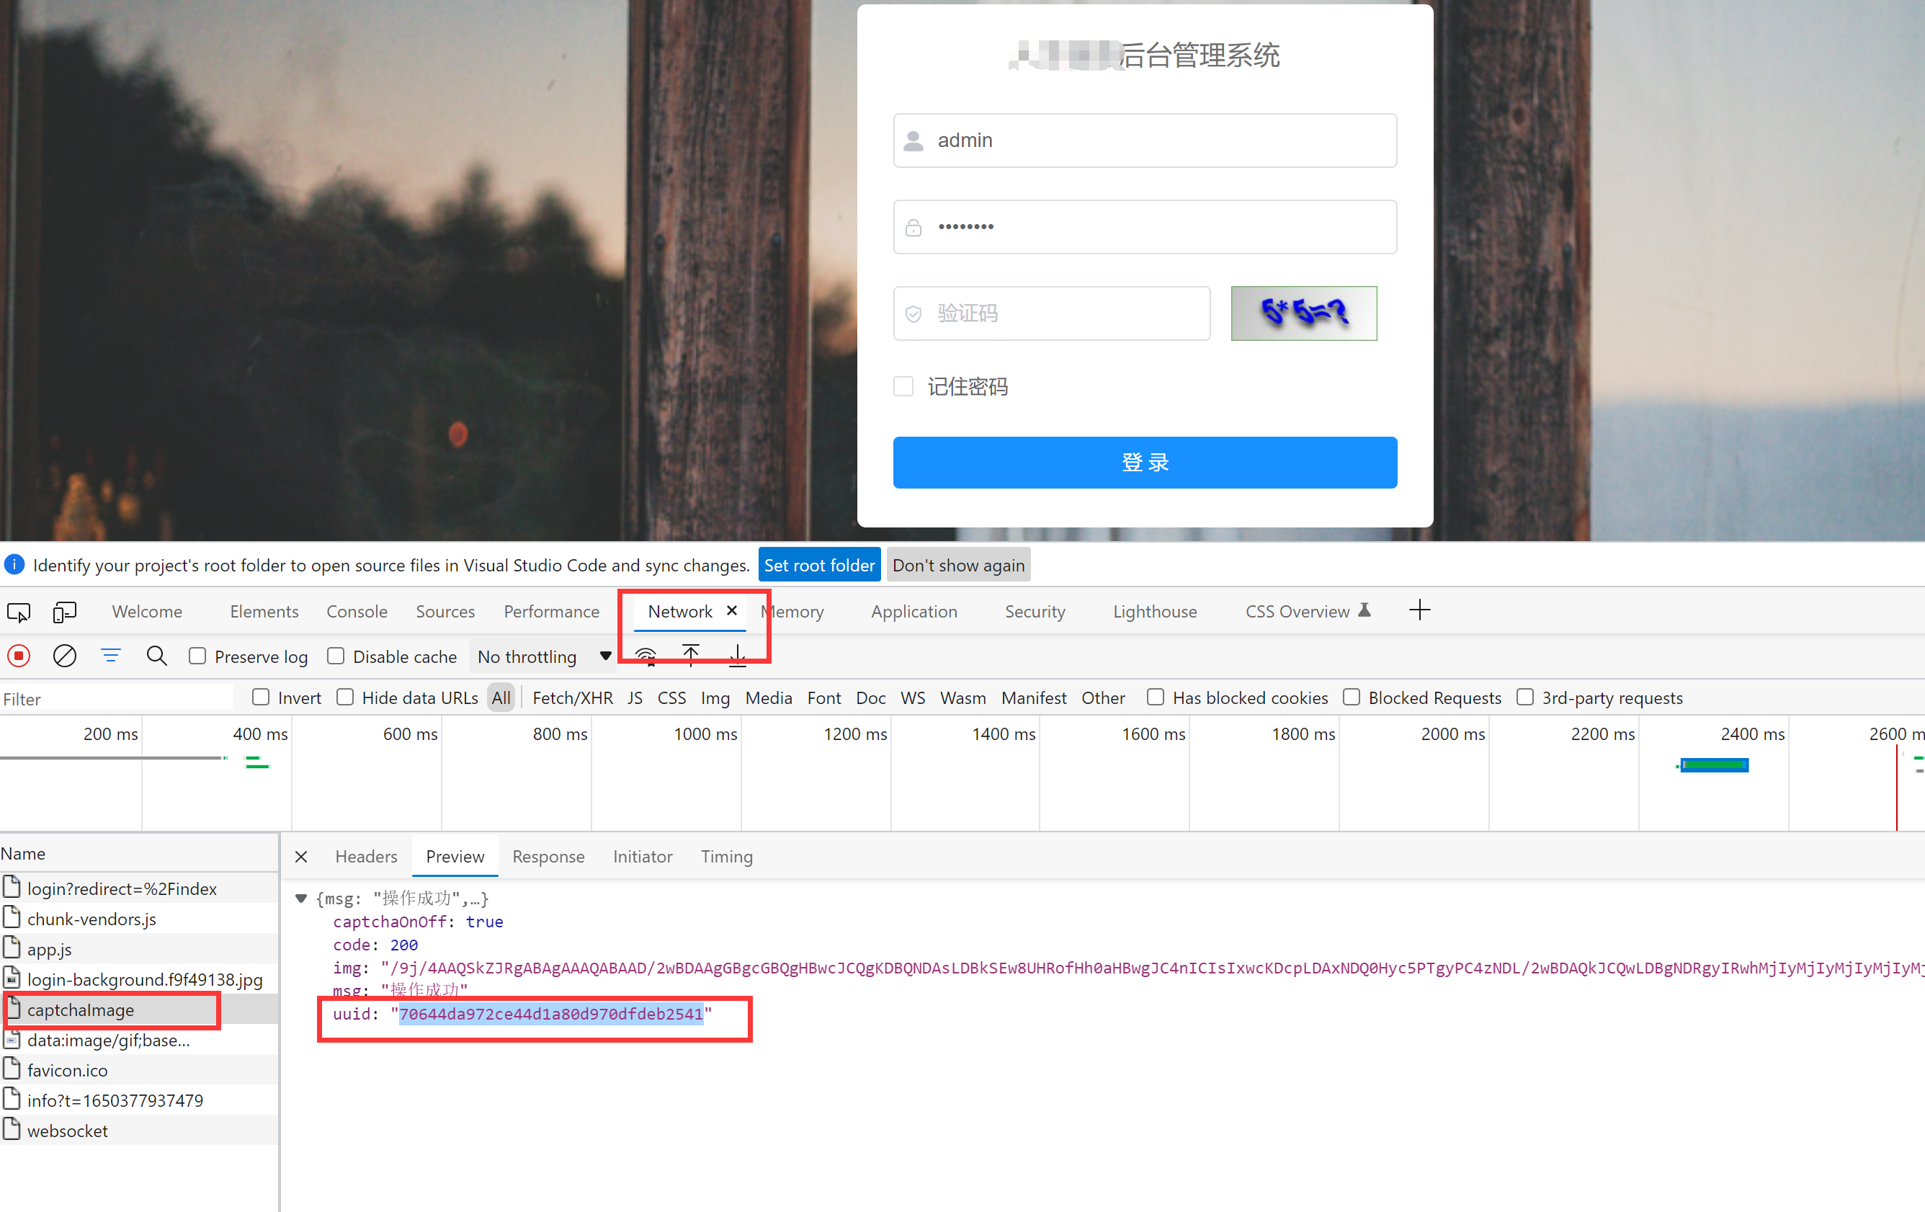The image size is (1925, 1212).
Task: Check the Disable cache checkbox
Action: pyautogui.click(x=336, y=656)
